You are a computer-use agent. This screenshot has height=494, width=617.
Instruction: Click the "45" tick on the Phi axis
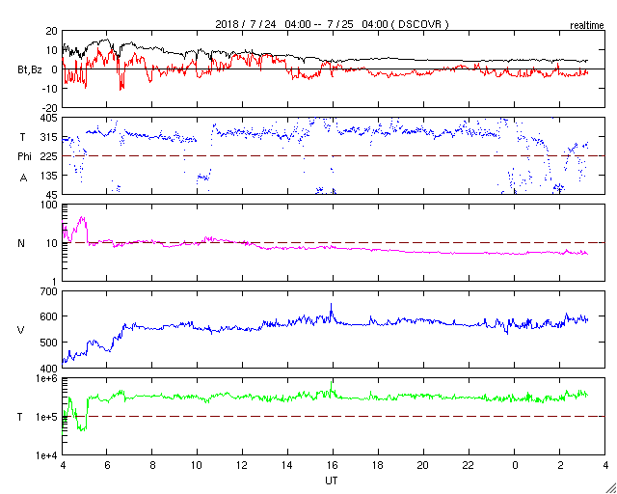[52, 195]
